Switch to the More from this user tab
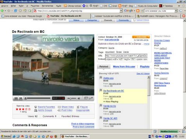 (x=124, y=66)
